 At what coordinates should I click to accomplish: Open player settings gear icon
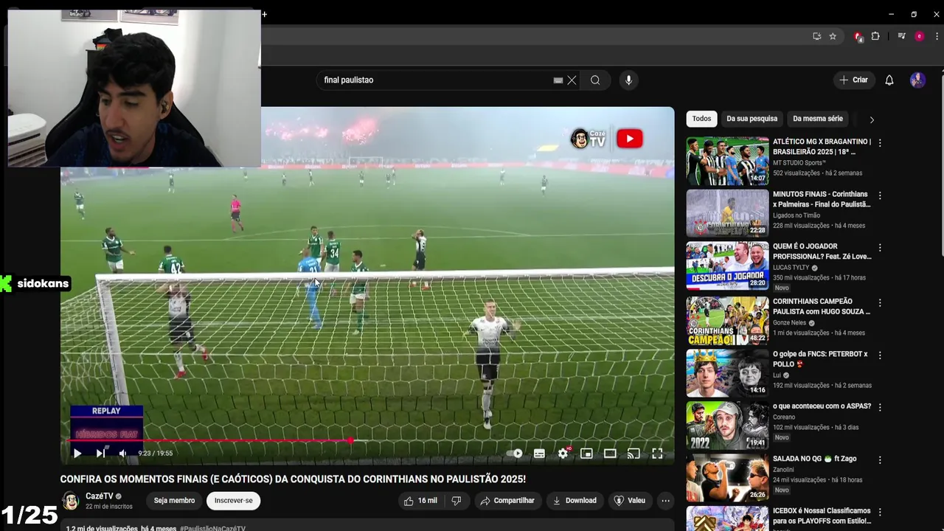[563, 454]
